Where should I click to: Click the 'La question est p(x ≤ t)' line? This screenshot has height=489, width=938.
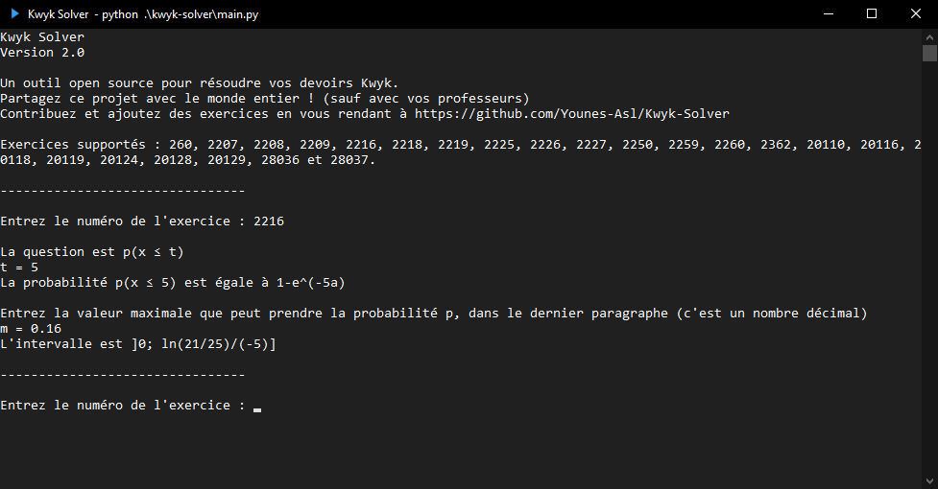click(x=92, y=252)
